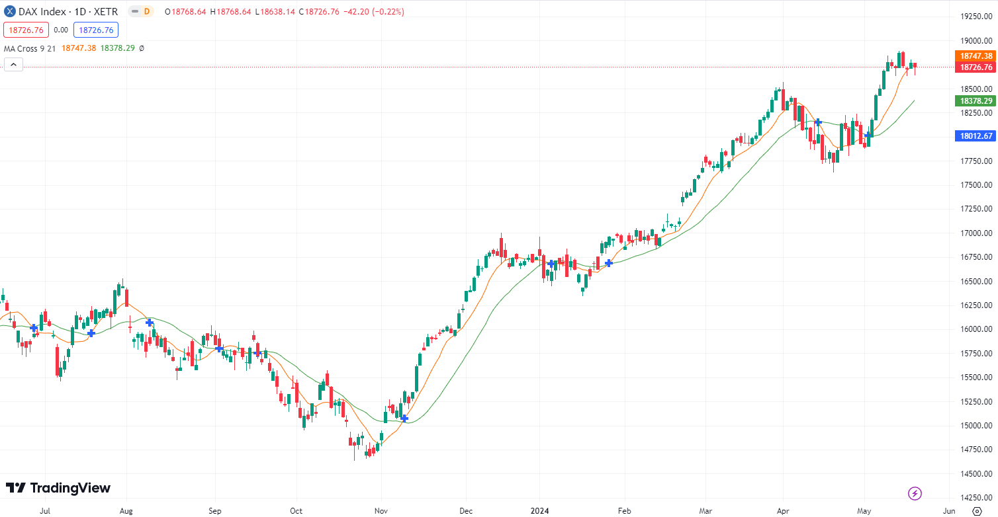This screenshot has width=998, height=517.
Task: Click the Oct label on time axis
Action: pos(296,511)
